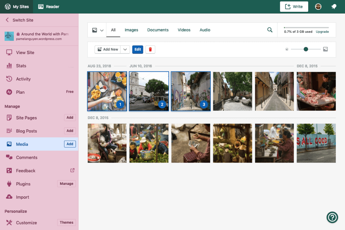Click the Feedback external link icon
The height and width of the screenshot is (230, 345).
72,170
